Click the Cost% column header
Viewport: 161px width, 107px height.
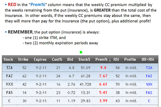click(57, 60)
